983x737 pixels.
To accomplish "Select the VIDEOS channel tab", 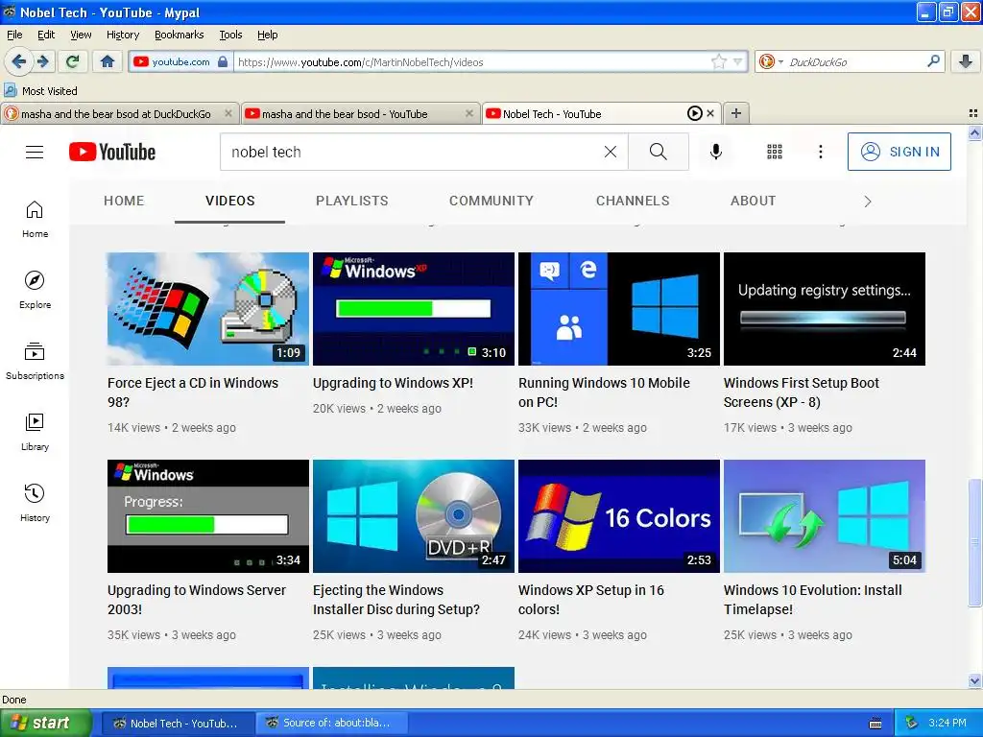I will click(230, 201).
